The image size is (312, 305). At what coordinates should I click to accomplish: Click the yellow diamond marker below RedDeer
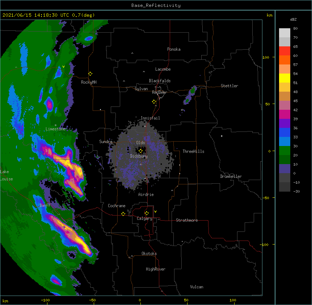[x=154, y=102]
